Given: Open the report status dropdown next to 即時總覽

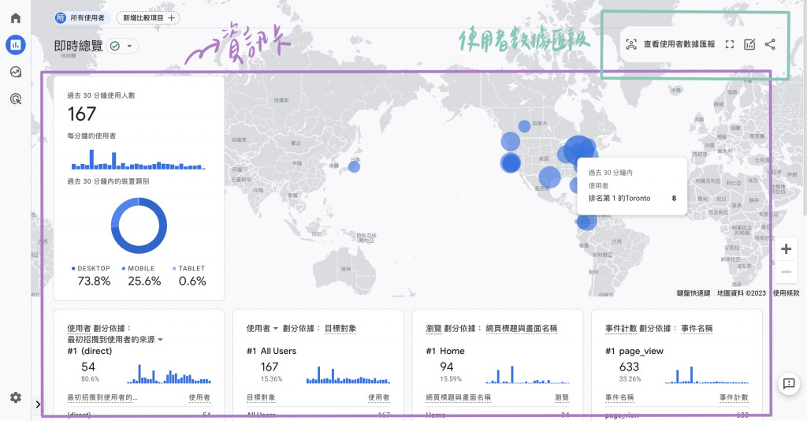Looking at the screenshot, I should pos(122,47).
